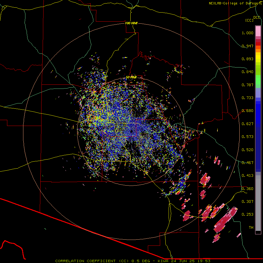This screenshot has height=263, width=263.
Task: Pick the lavender swatch near 0.733
Action: click(258, 93)
